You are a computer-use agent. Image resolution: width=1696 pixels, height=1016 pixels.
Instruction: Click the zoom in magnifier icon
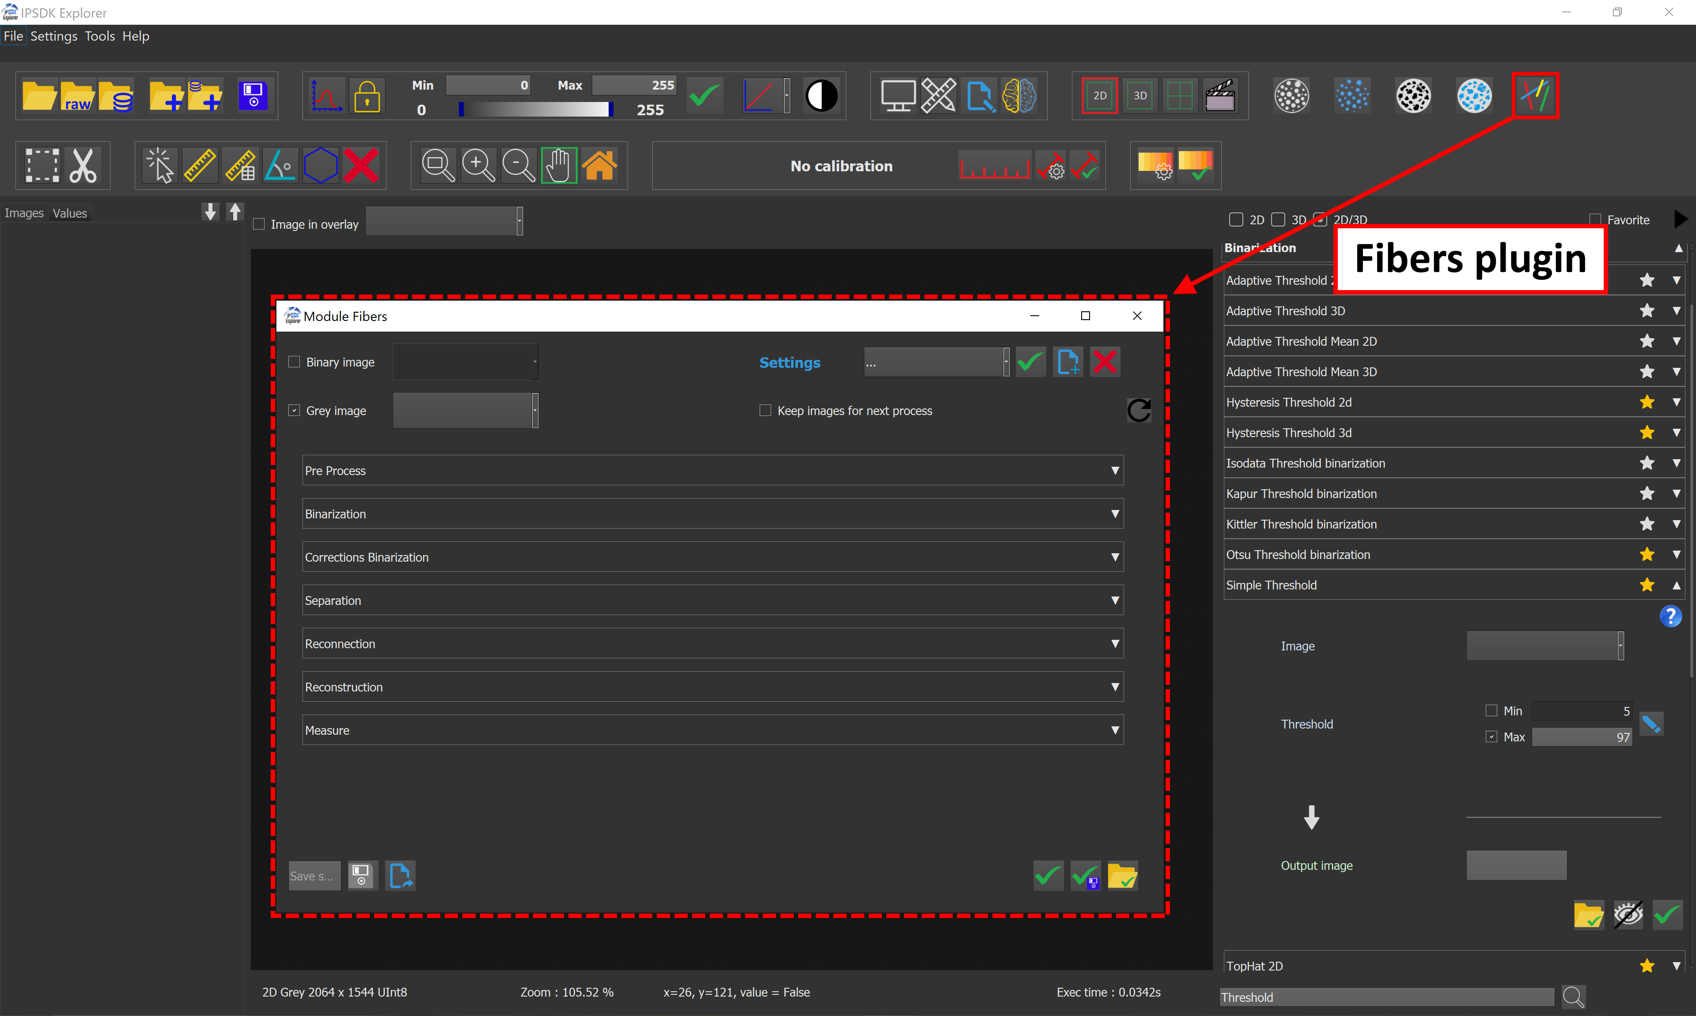click(x=478, y=166)
